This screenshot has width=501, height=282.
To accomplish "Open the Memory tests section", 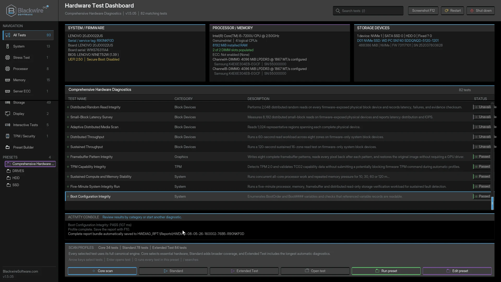I will [x=28, y=80].
